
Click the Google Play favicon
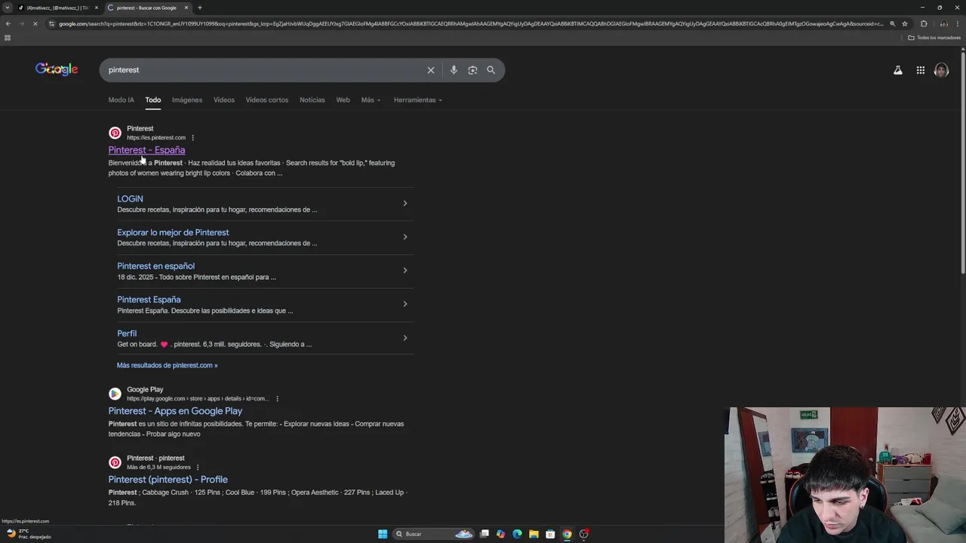point(115,394)
